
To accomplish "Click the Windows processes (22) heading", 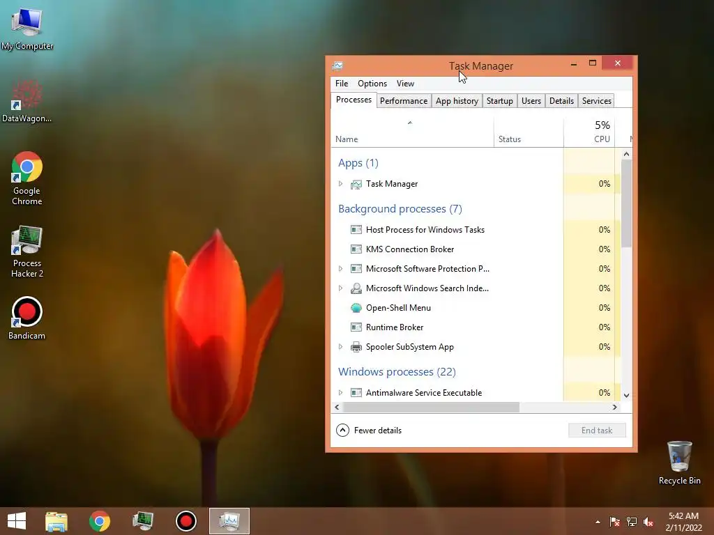I will [397, 372].
